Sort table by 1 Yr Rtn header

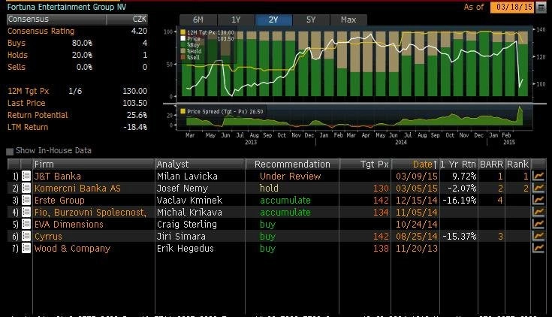click(x=458, y=165)
